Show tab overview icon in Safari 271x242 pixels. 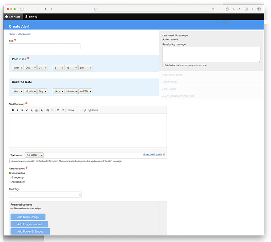[x=259, y=9]
